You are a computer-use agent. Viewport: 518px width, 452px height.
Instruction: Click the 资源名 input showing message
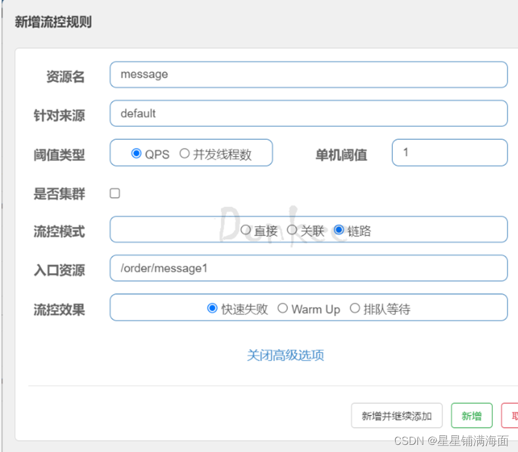tap(308, 74)
